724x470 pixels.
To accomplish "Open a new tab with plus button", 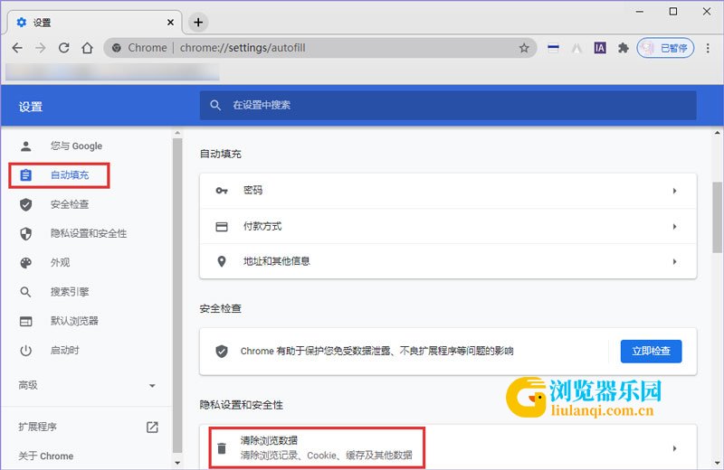I will click(x=198, y=22).
